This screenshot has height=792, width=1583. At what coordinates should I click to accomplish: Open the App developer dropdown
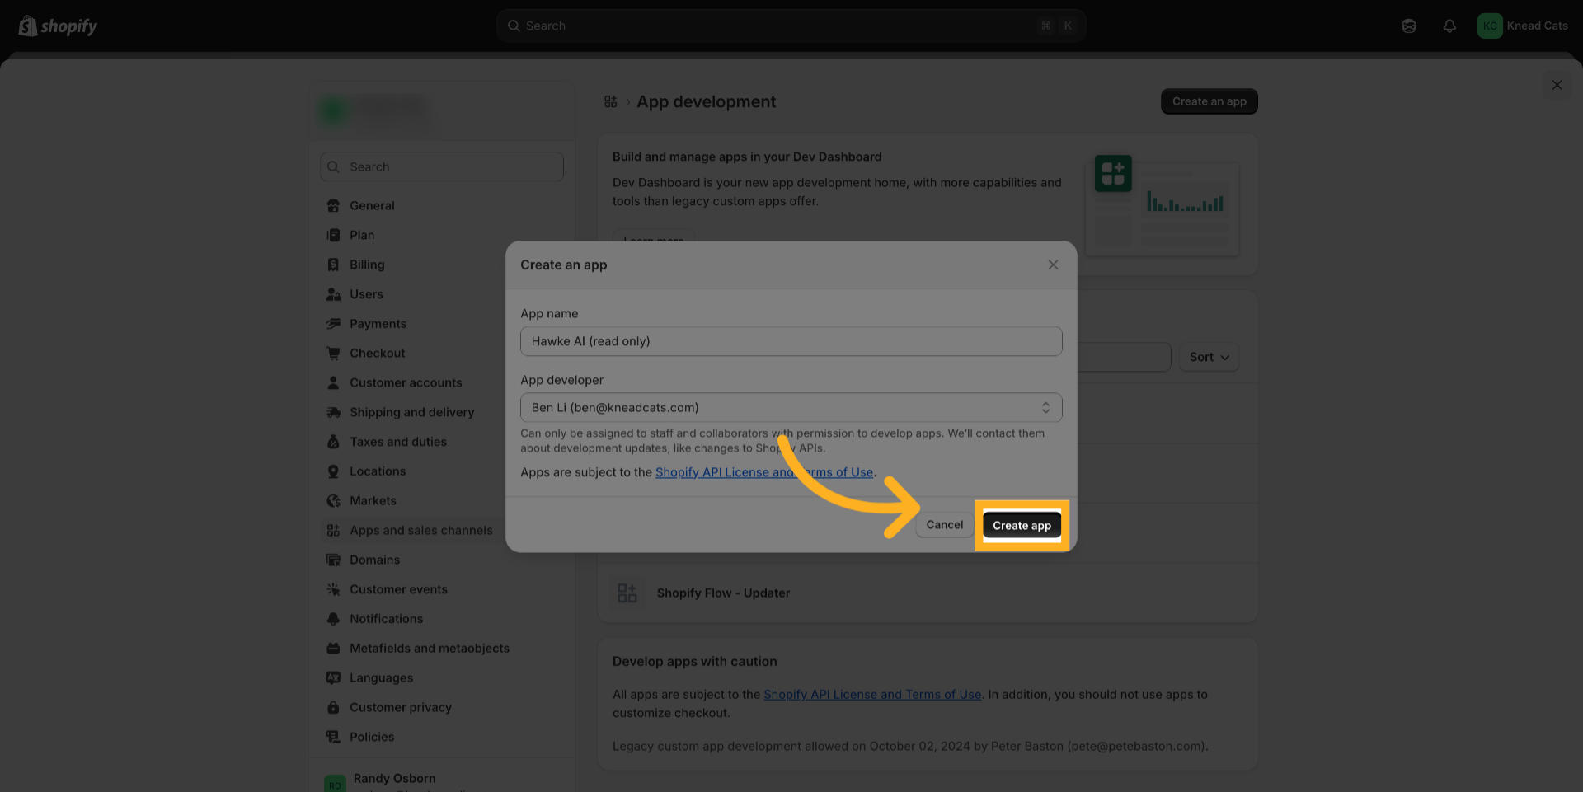tap(791, 408)
